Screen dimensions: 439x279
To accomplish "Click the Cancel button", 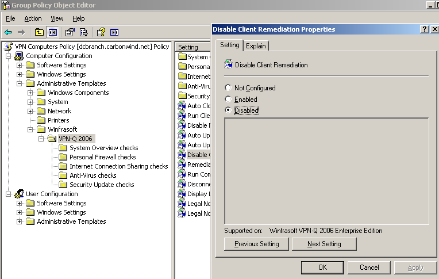I will [369, 267].
